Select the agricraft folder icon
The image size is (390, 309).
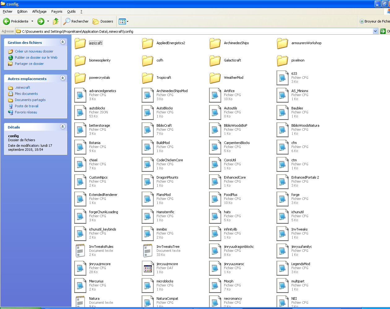80,43
